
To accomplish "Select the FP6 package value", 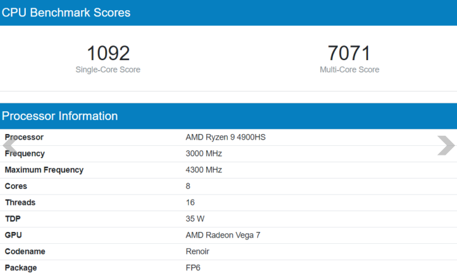I will coord(193,268).
